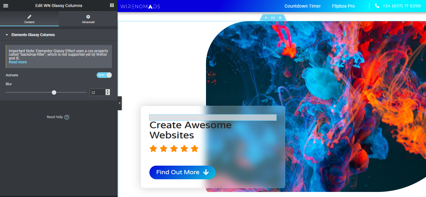The width and height of the screenshot is (426, 197).
Task: Click the phone icon in header
Action: (377, 6)
